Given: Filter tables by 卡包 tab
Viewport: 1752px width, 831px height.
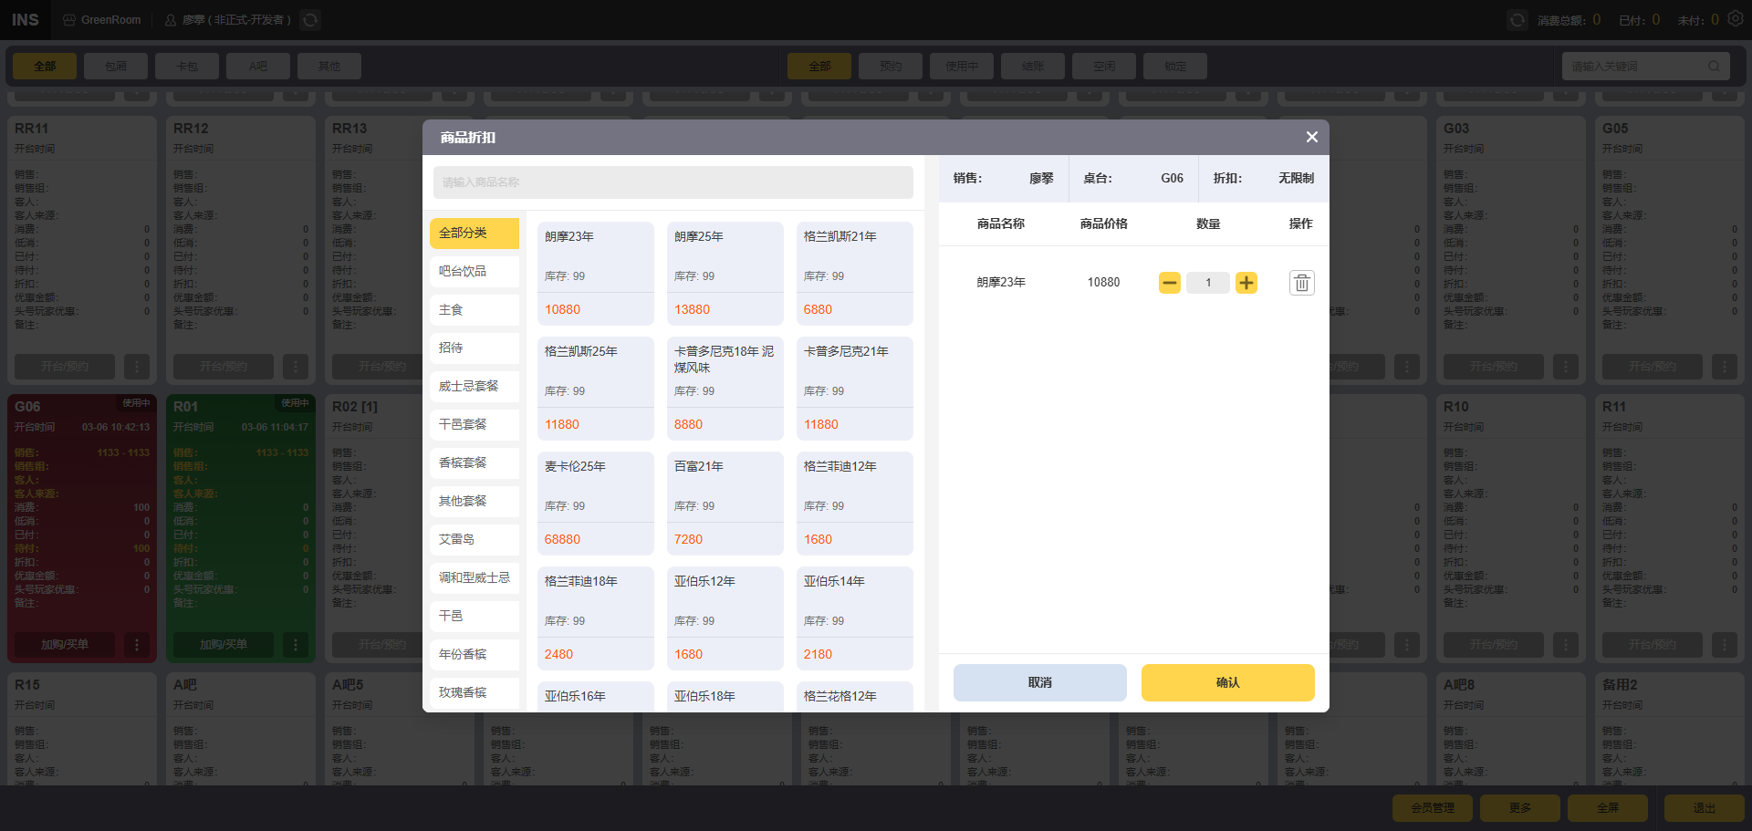Looking at the screenshot, I should tap(187, 67).
